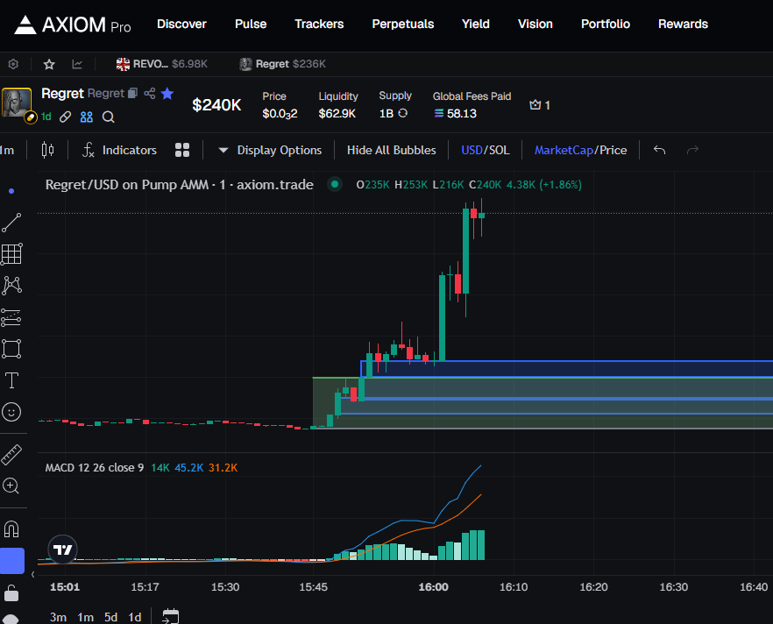The height and width of the screenshot is (624, 773).
Task: Click the favorites star in watchlist bar
Action: pos(49,64)
